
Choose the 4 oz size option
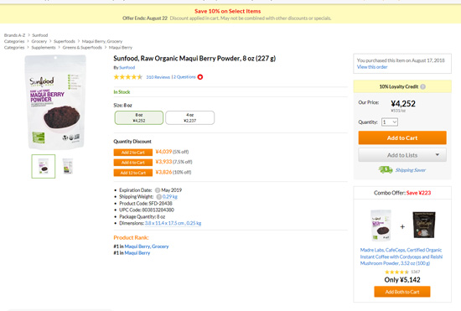coord(190,117)
